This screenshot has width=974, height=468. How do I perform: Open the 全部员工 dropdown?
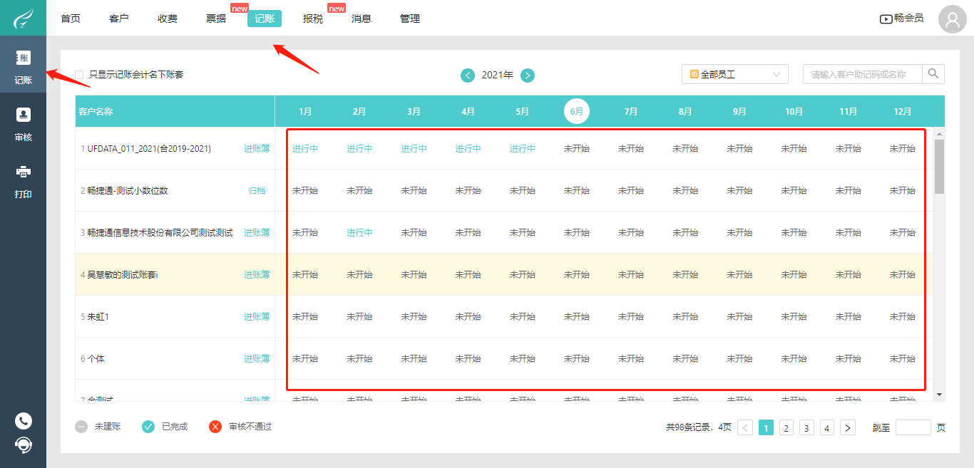[x=735, y=74]
